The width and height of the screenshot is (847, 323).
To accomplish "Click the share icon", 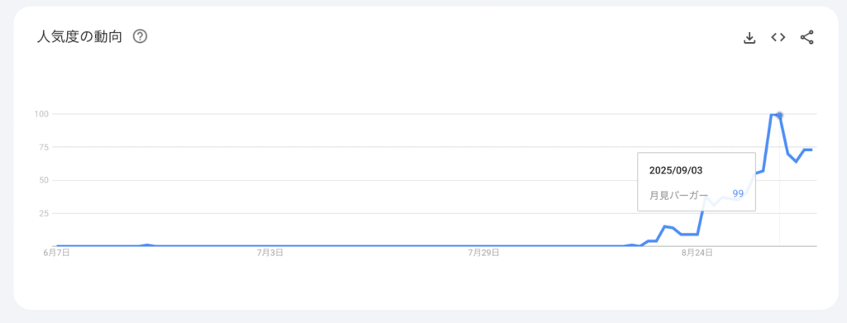I will pyautogui.click(x=806, y=37).
